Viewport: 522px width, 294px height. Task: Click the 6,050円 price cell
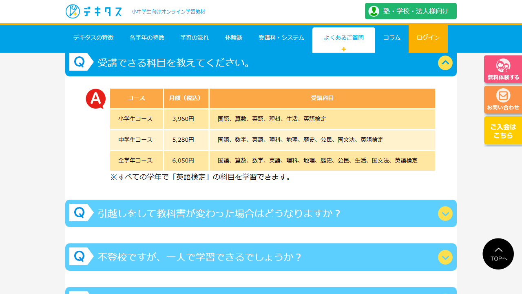point(186,161)
